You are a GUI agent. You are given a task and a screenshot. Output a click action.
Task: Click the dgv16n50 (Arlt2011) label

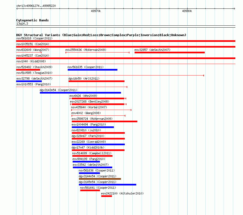pos(84,79)
